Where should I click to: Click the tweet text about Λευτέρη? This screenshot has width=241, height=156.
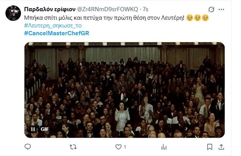click(104, 18)
